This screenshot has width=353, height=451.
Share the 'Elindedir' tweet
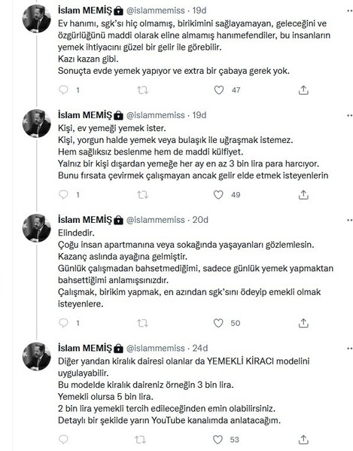303,323
